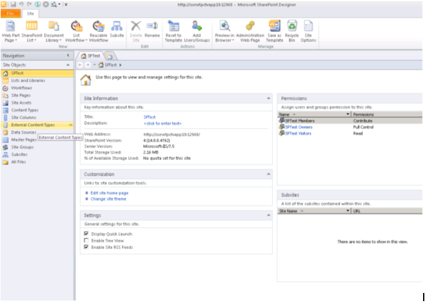Screen dimensions: 430x303
Task: Collapse the Site Objects section
Action: coord(68,65)
